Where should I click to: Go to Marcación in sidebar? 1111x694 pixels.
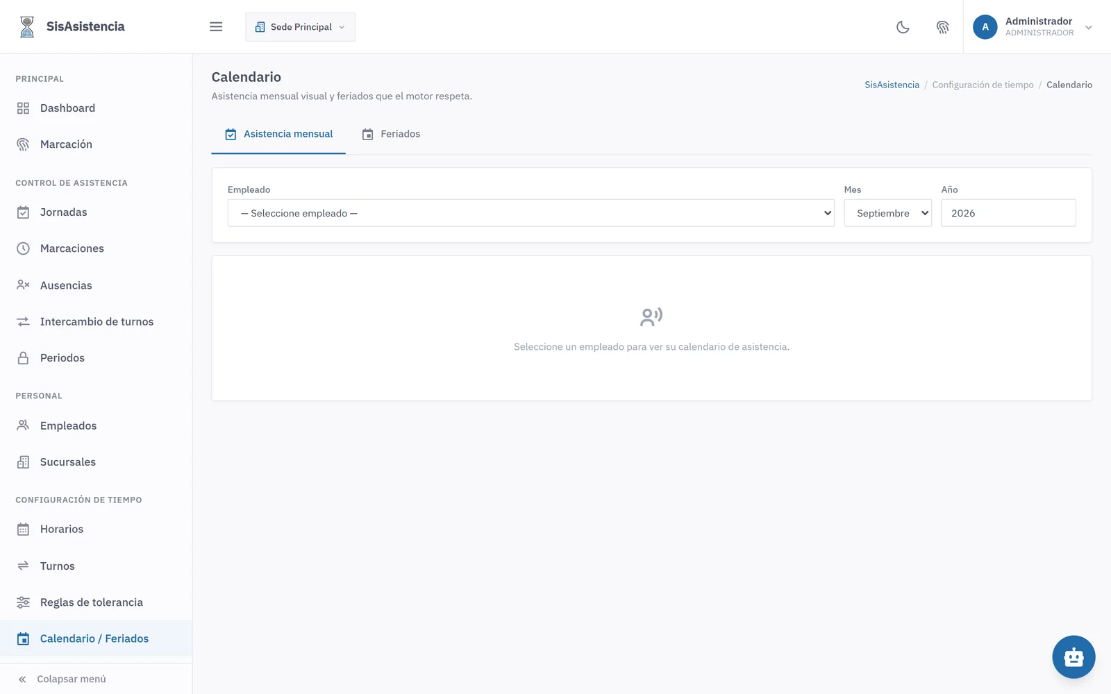coord(96,144)
